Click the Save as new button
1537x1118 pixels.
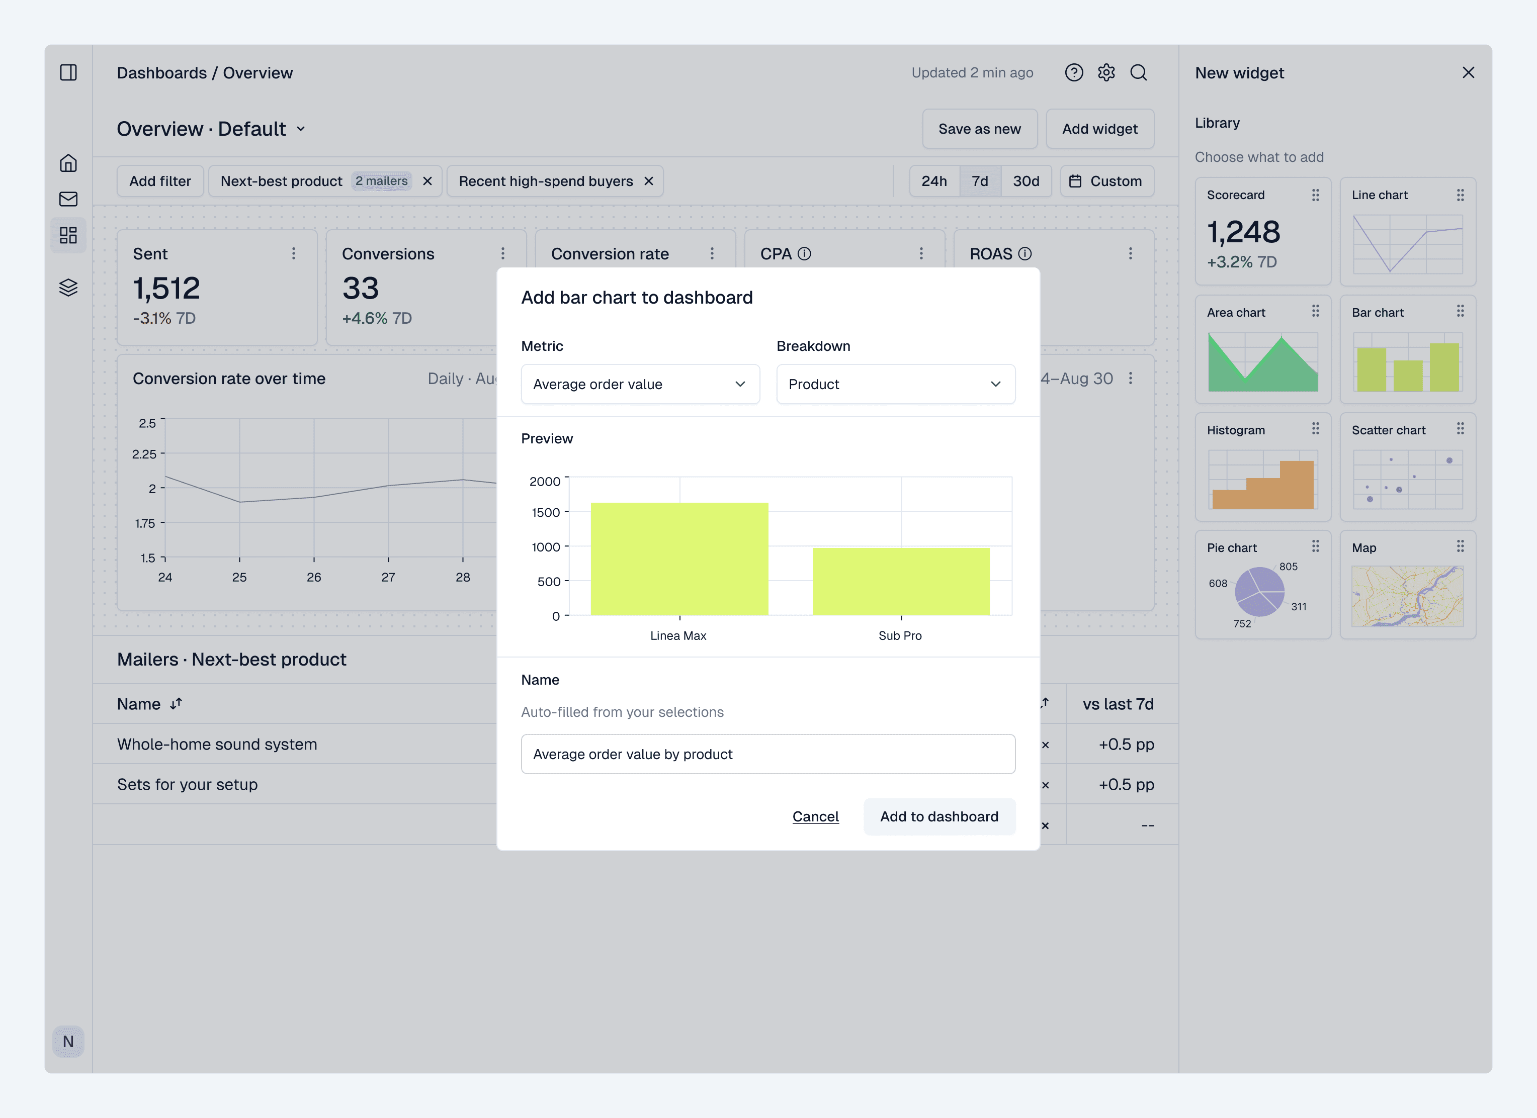979,129
